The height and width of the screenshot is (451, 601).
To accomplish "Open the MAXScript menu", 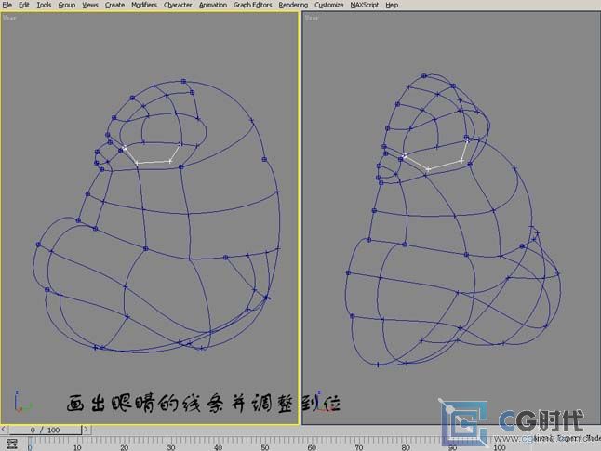I will (x=365, y=5).
